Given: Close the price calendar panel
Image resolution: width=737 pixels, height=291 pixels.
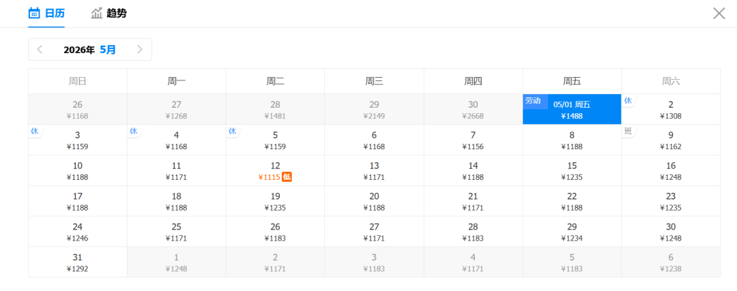Looking at the screenshot, I should (719, 13).
